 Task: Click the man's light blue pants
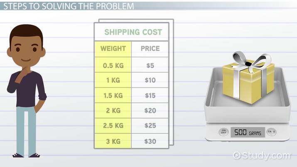coord(26,129)
